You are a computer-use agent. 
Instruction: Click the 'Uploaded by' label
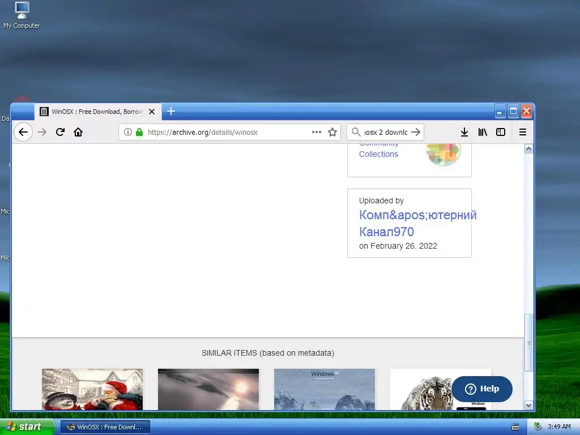(x=381, y=201)
